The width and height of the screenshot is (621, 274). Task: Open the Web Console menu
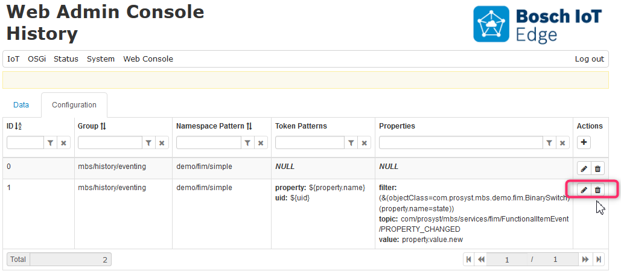pyautogui.click(x=148, y=59)
